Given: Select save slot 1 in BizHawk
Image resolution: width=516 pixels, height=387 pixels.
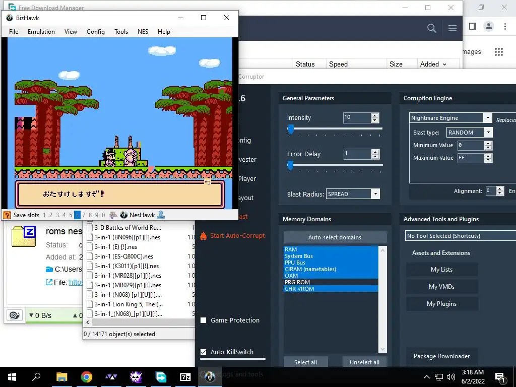Looking at the screenshot, I should (44, 215).
